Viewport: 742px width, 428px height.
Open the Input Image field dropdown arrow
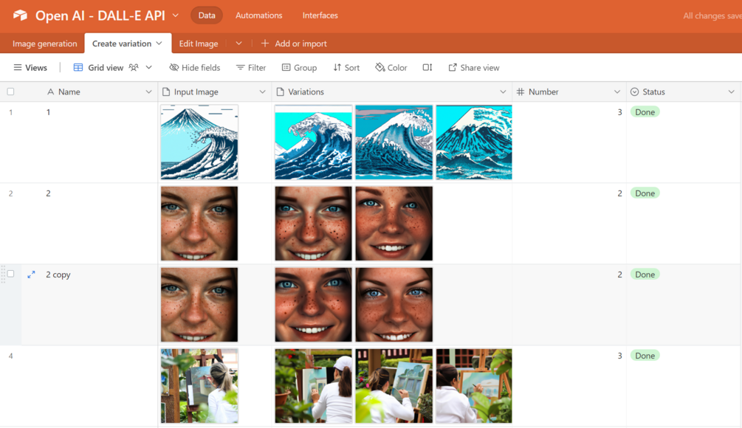(x=262, y=92)
